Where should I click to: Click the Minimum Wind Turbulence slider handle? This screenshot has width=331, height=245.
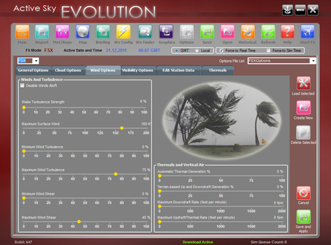click(24, 151)
